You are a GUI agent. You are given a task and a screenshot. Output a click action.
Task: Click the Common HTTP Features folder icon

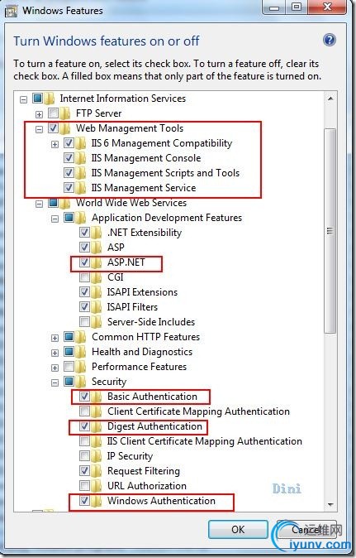click(x=81, y=337)
